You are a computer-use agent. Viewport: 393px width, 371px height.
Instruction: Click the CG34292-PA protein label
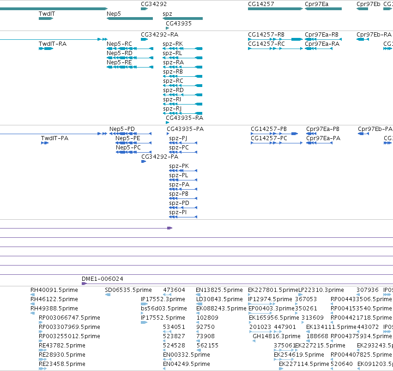point(160,157)
